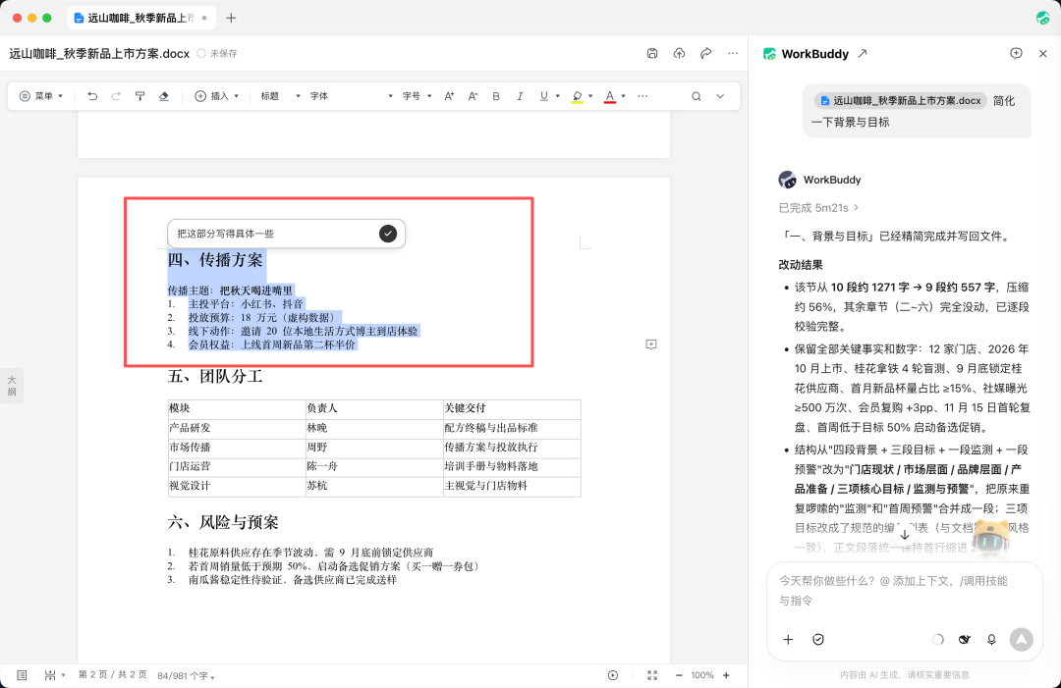
Task: Apply the red font color
Action: 610,96
